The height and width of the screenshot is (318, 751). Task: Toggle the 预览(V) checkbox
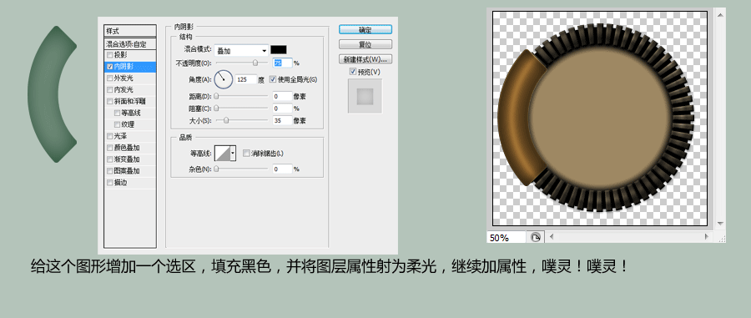pos(353,72)
